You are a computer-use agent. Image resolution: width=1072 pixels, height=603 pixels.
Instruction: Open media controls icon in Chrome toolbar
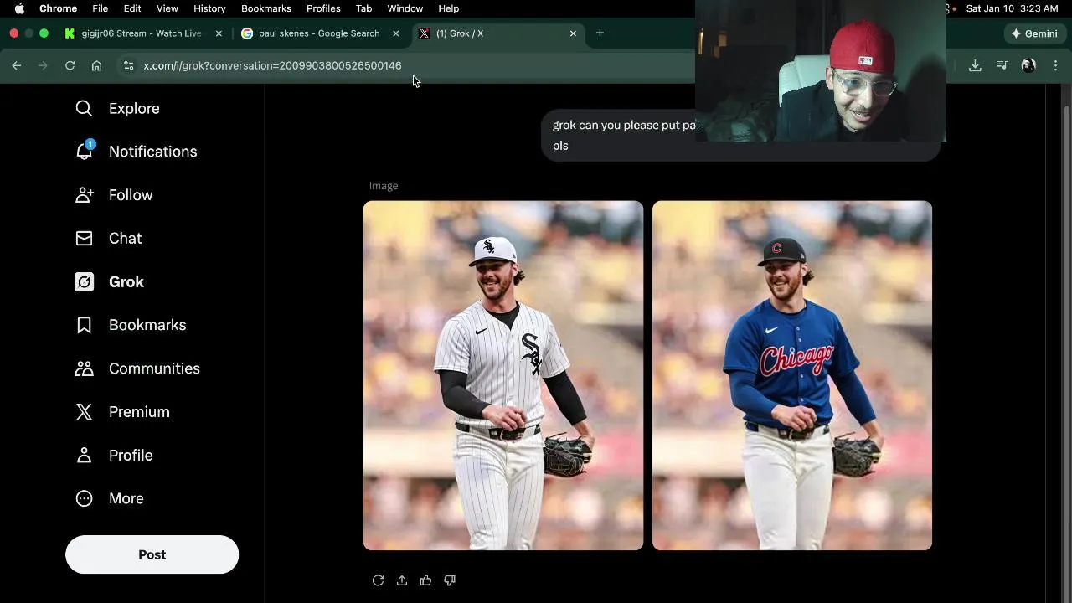click(x=1002, y=65)
